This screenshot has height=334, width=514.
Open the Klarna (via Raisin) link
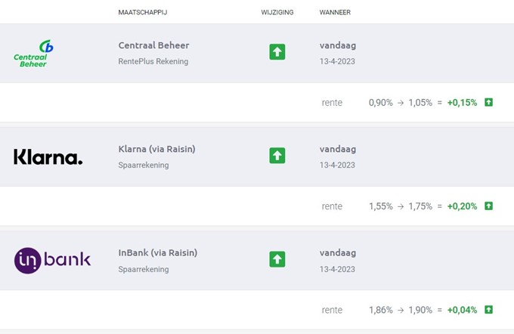point(156,149)
